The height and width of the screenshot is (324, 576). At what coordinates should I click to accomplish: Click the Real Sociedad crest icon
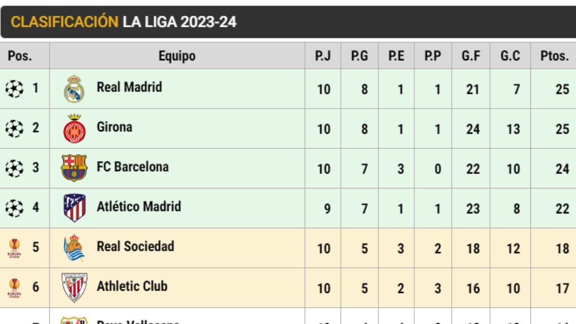[x=74, y=248]
